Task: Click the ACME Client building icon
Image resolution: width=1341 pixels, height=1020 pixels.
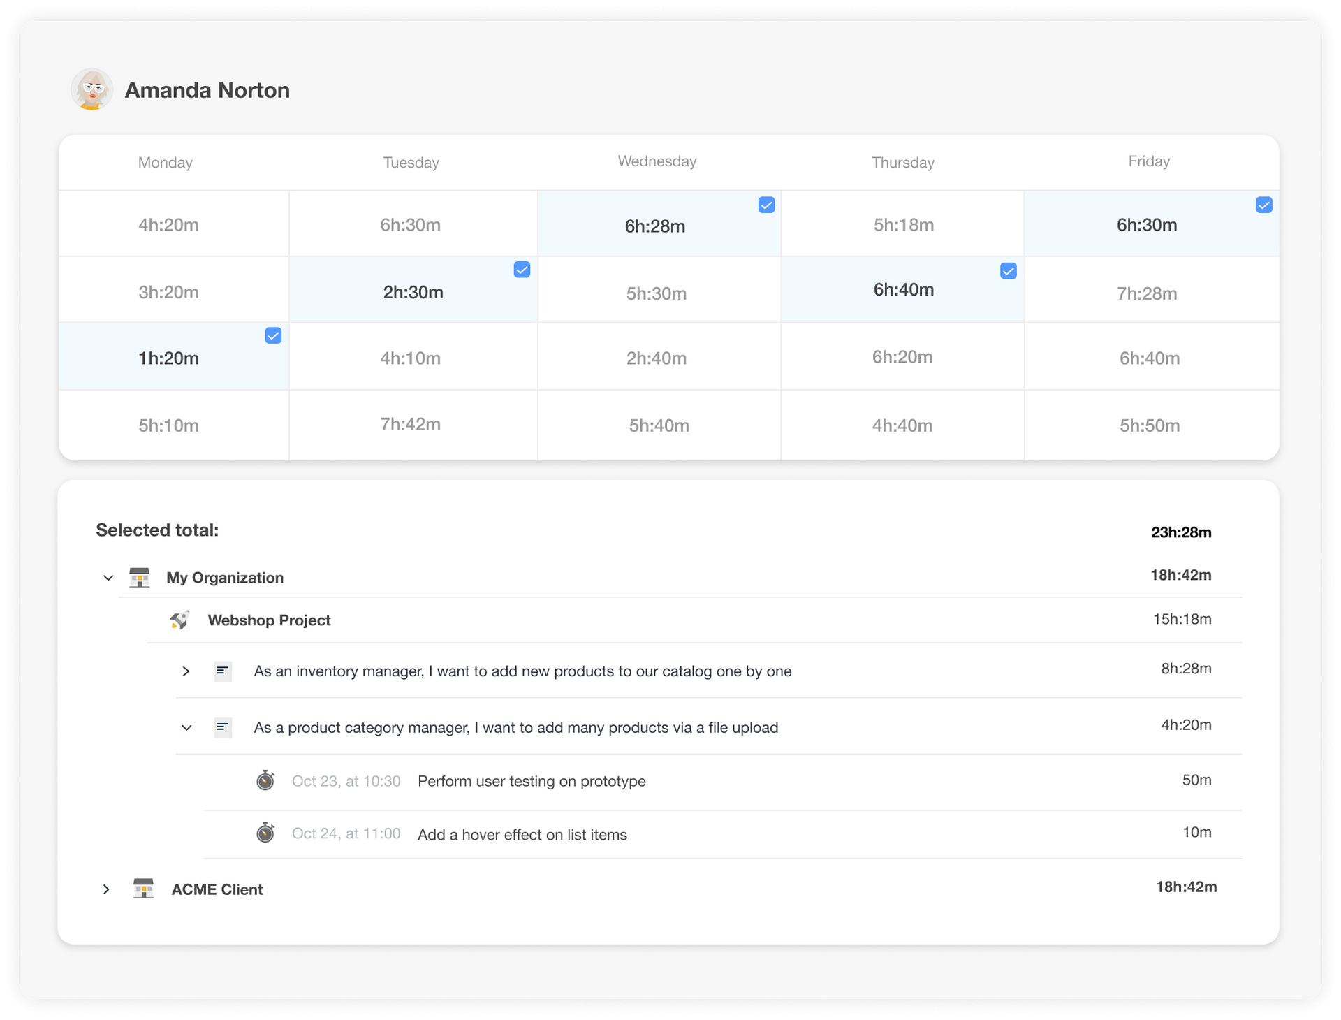Action: point(144,889)
